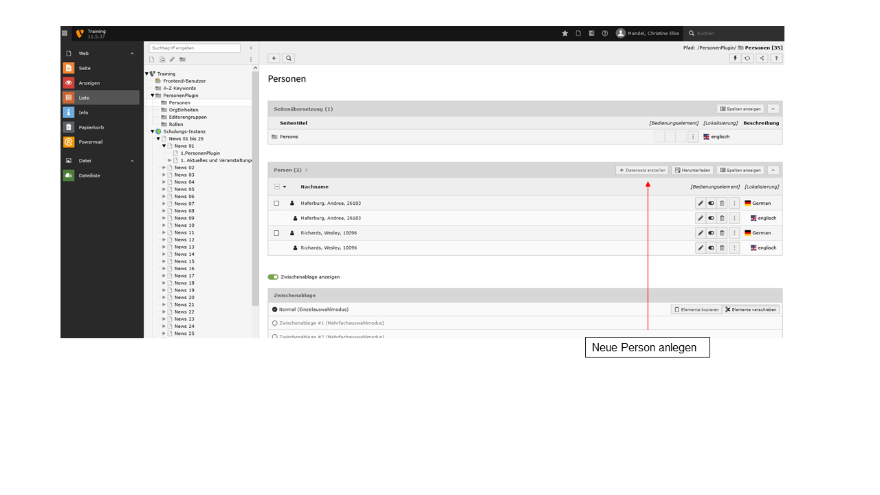880x495 pixels.
Task: Select Zwischenablage #1 radio option
Action: [275, 322]
